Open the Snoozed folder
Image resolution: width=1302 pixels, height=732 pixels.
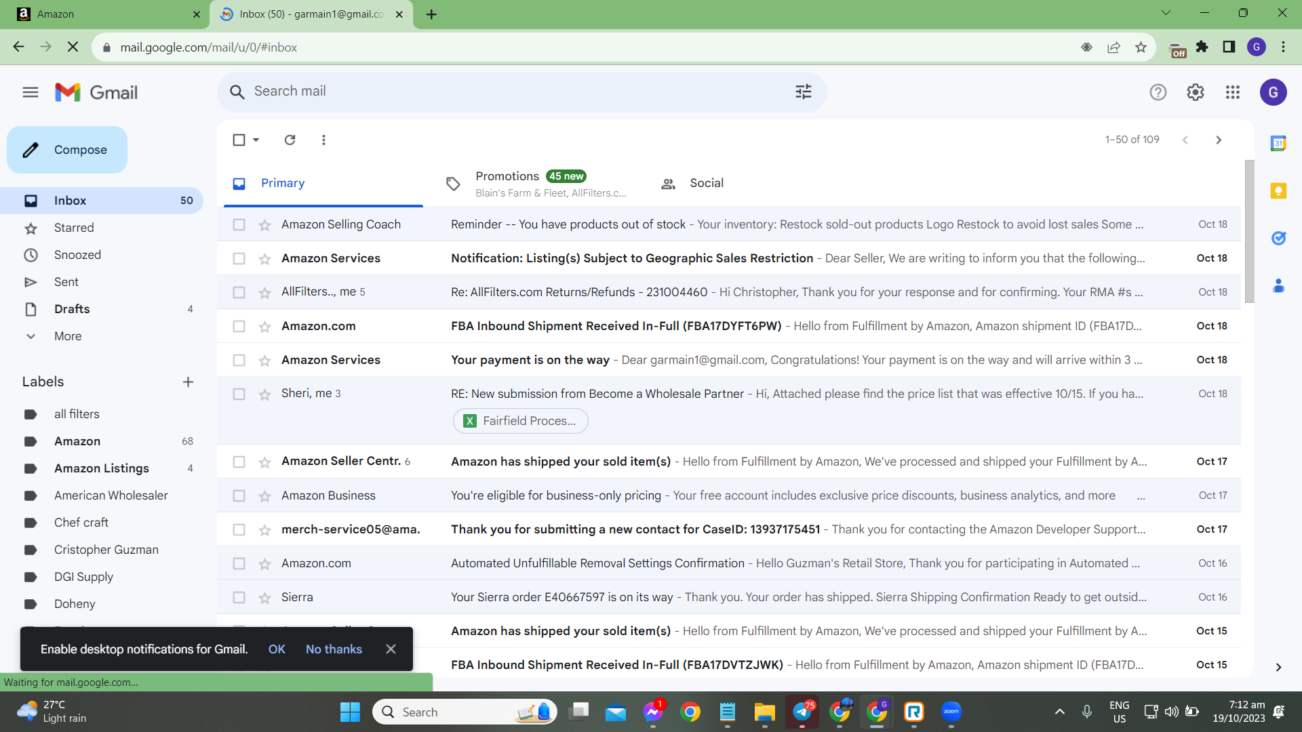click(x=77, y=255)
